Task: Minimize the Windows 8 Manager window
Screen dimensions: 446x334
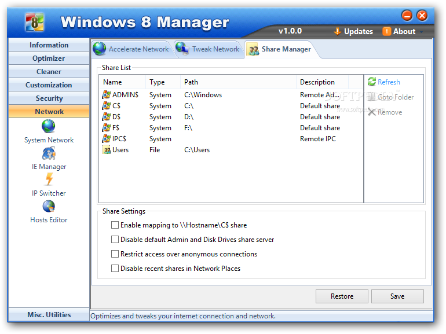Action: [407, 16]
